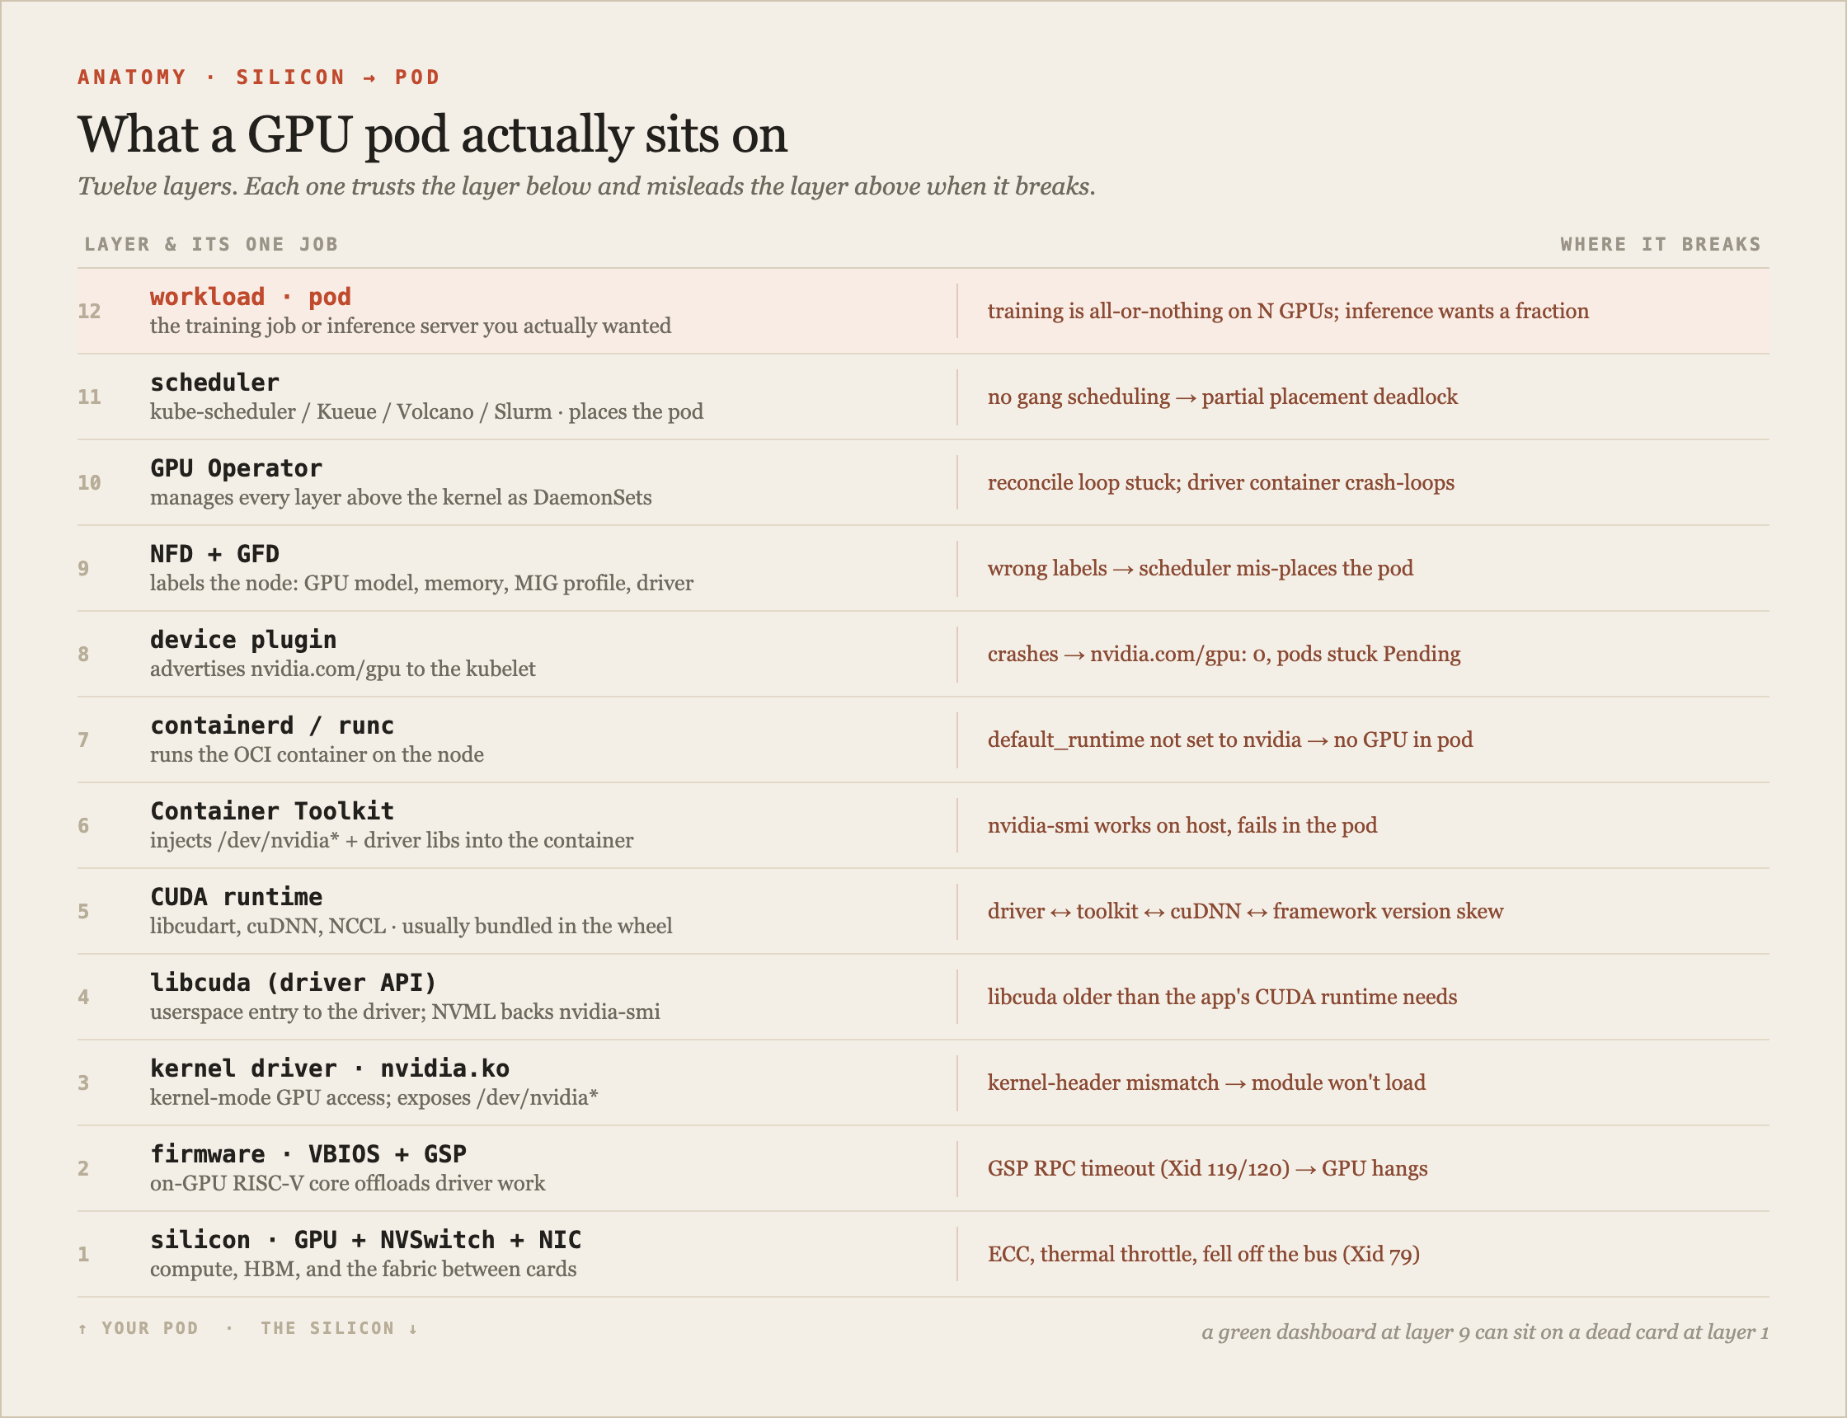The width and height of the screenshot is (1847, 1418).
Task: Click 'injects /dev/nvidia* + driver libs into the container'
Action: (x=392, y=840)
